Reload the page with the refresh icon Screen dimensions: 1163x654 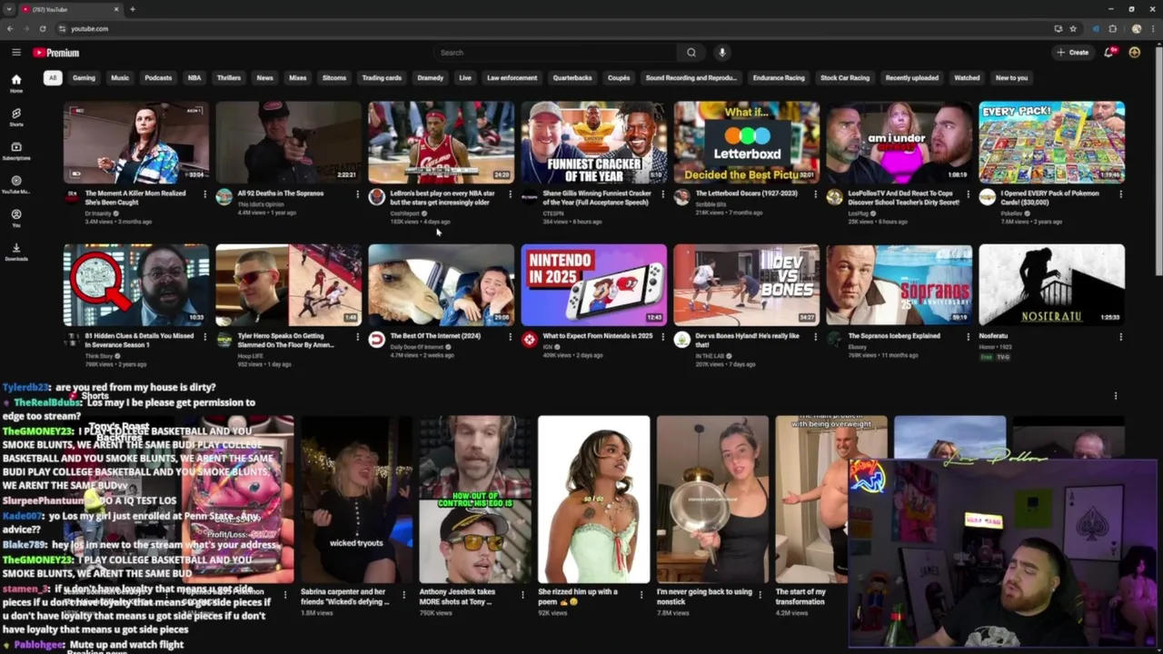point(42,28)
